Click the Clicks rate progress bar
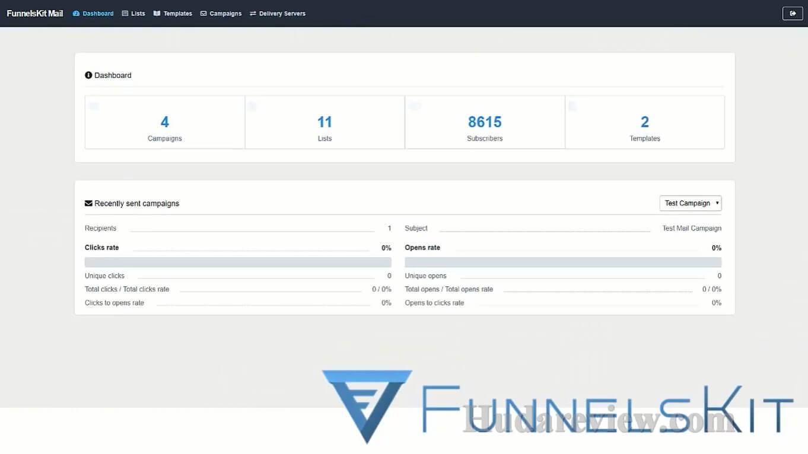 tap(238, 262)
